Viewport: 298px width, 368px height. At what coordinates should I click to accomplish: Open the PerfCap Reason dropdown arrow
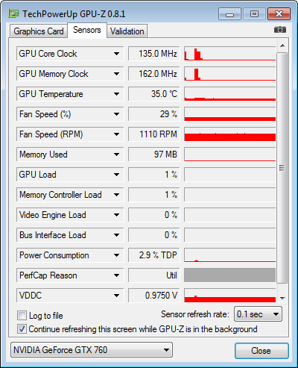coord(116,275)
